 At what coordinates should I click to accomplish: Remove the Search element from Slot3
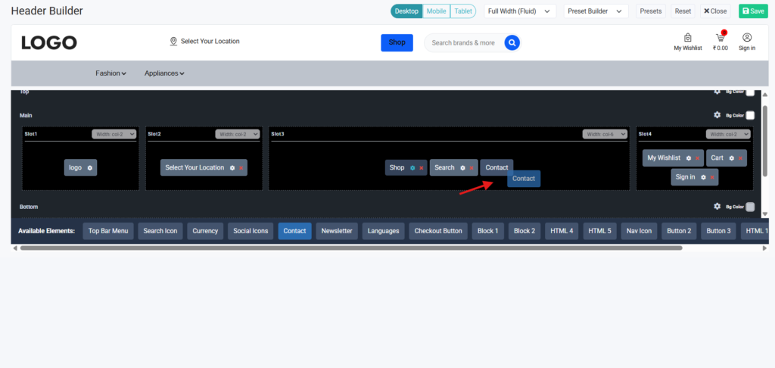pos(472,168)
